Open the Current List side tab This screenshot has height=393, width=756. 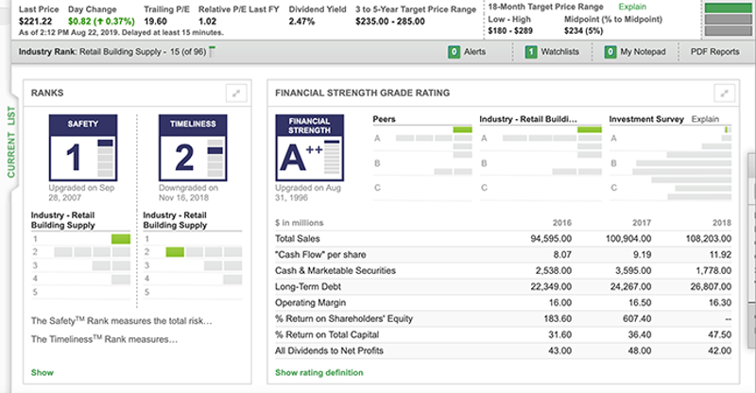pyautogui.click(x=12, y=144)
